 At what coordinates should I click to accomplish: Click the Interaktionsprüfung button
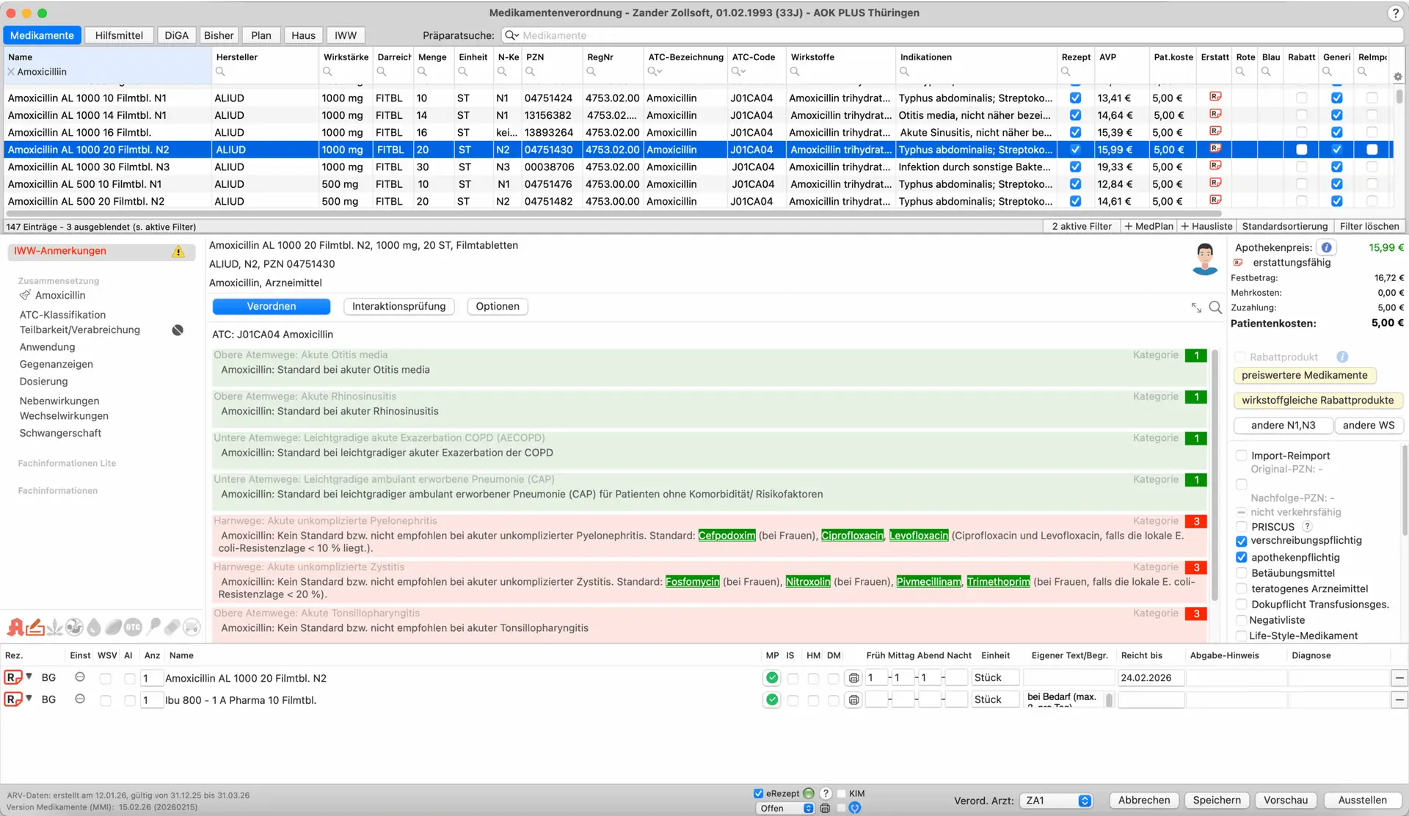pyautogui.click(x=398, y=307)
